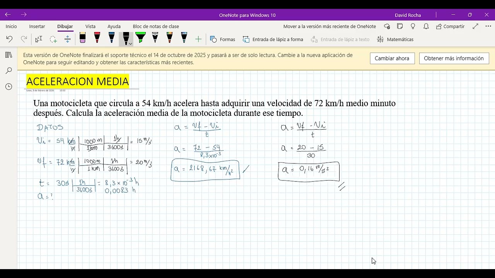Undo the last drawing action
This screenshot has height=278, width=495.
[9, 39]
